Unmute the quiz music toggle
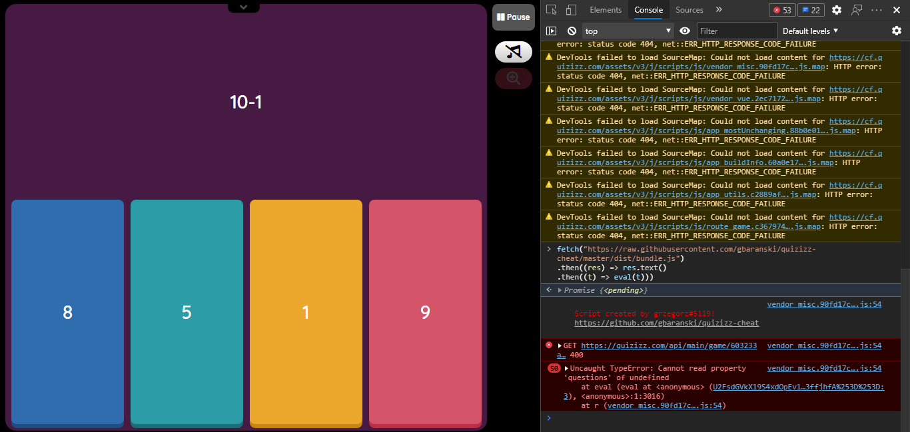This screenshot has height=432, width=910. click(513, 51)
